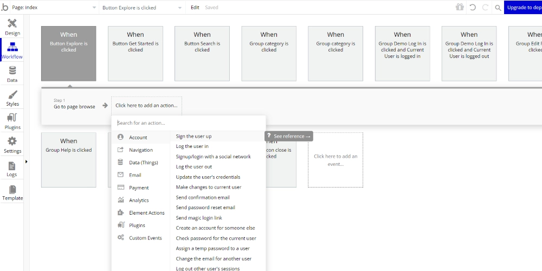
Task: Open the Workflow tab in sidebar
Action: [12, 50]
